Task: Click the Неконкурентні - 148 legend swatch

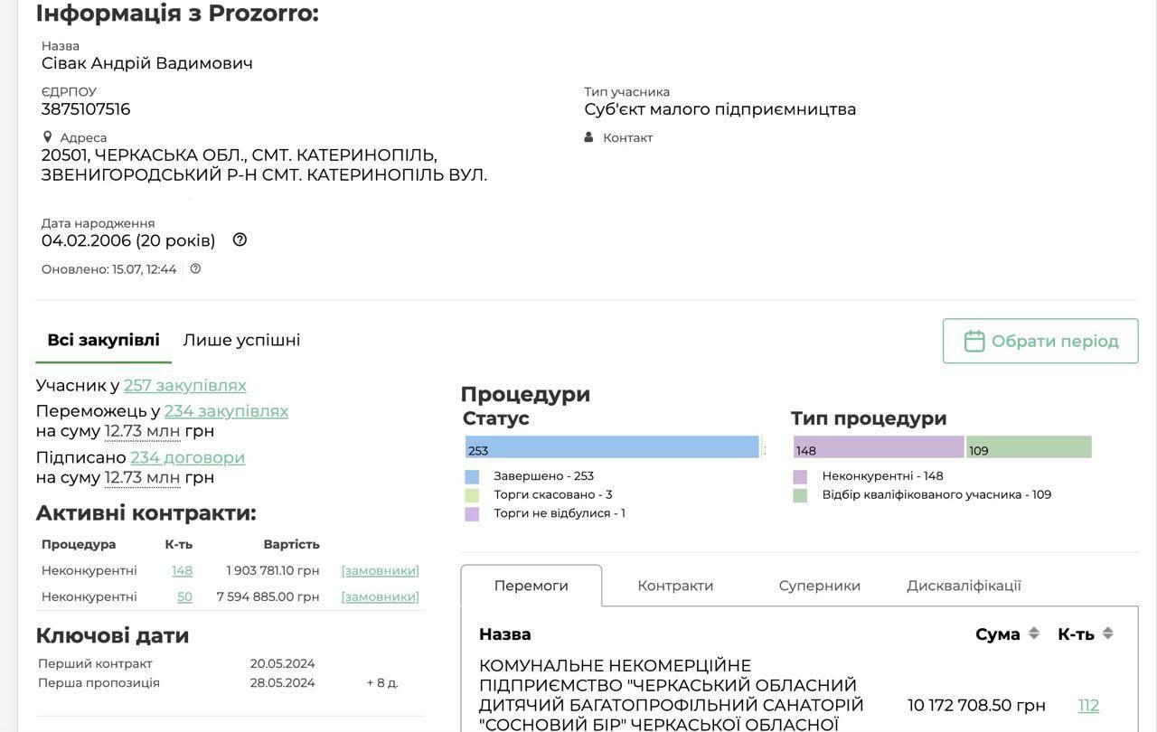Action: [x=800, y=476]
